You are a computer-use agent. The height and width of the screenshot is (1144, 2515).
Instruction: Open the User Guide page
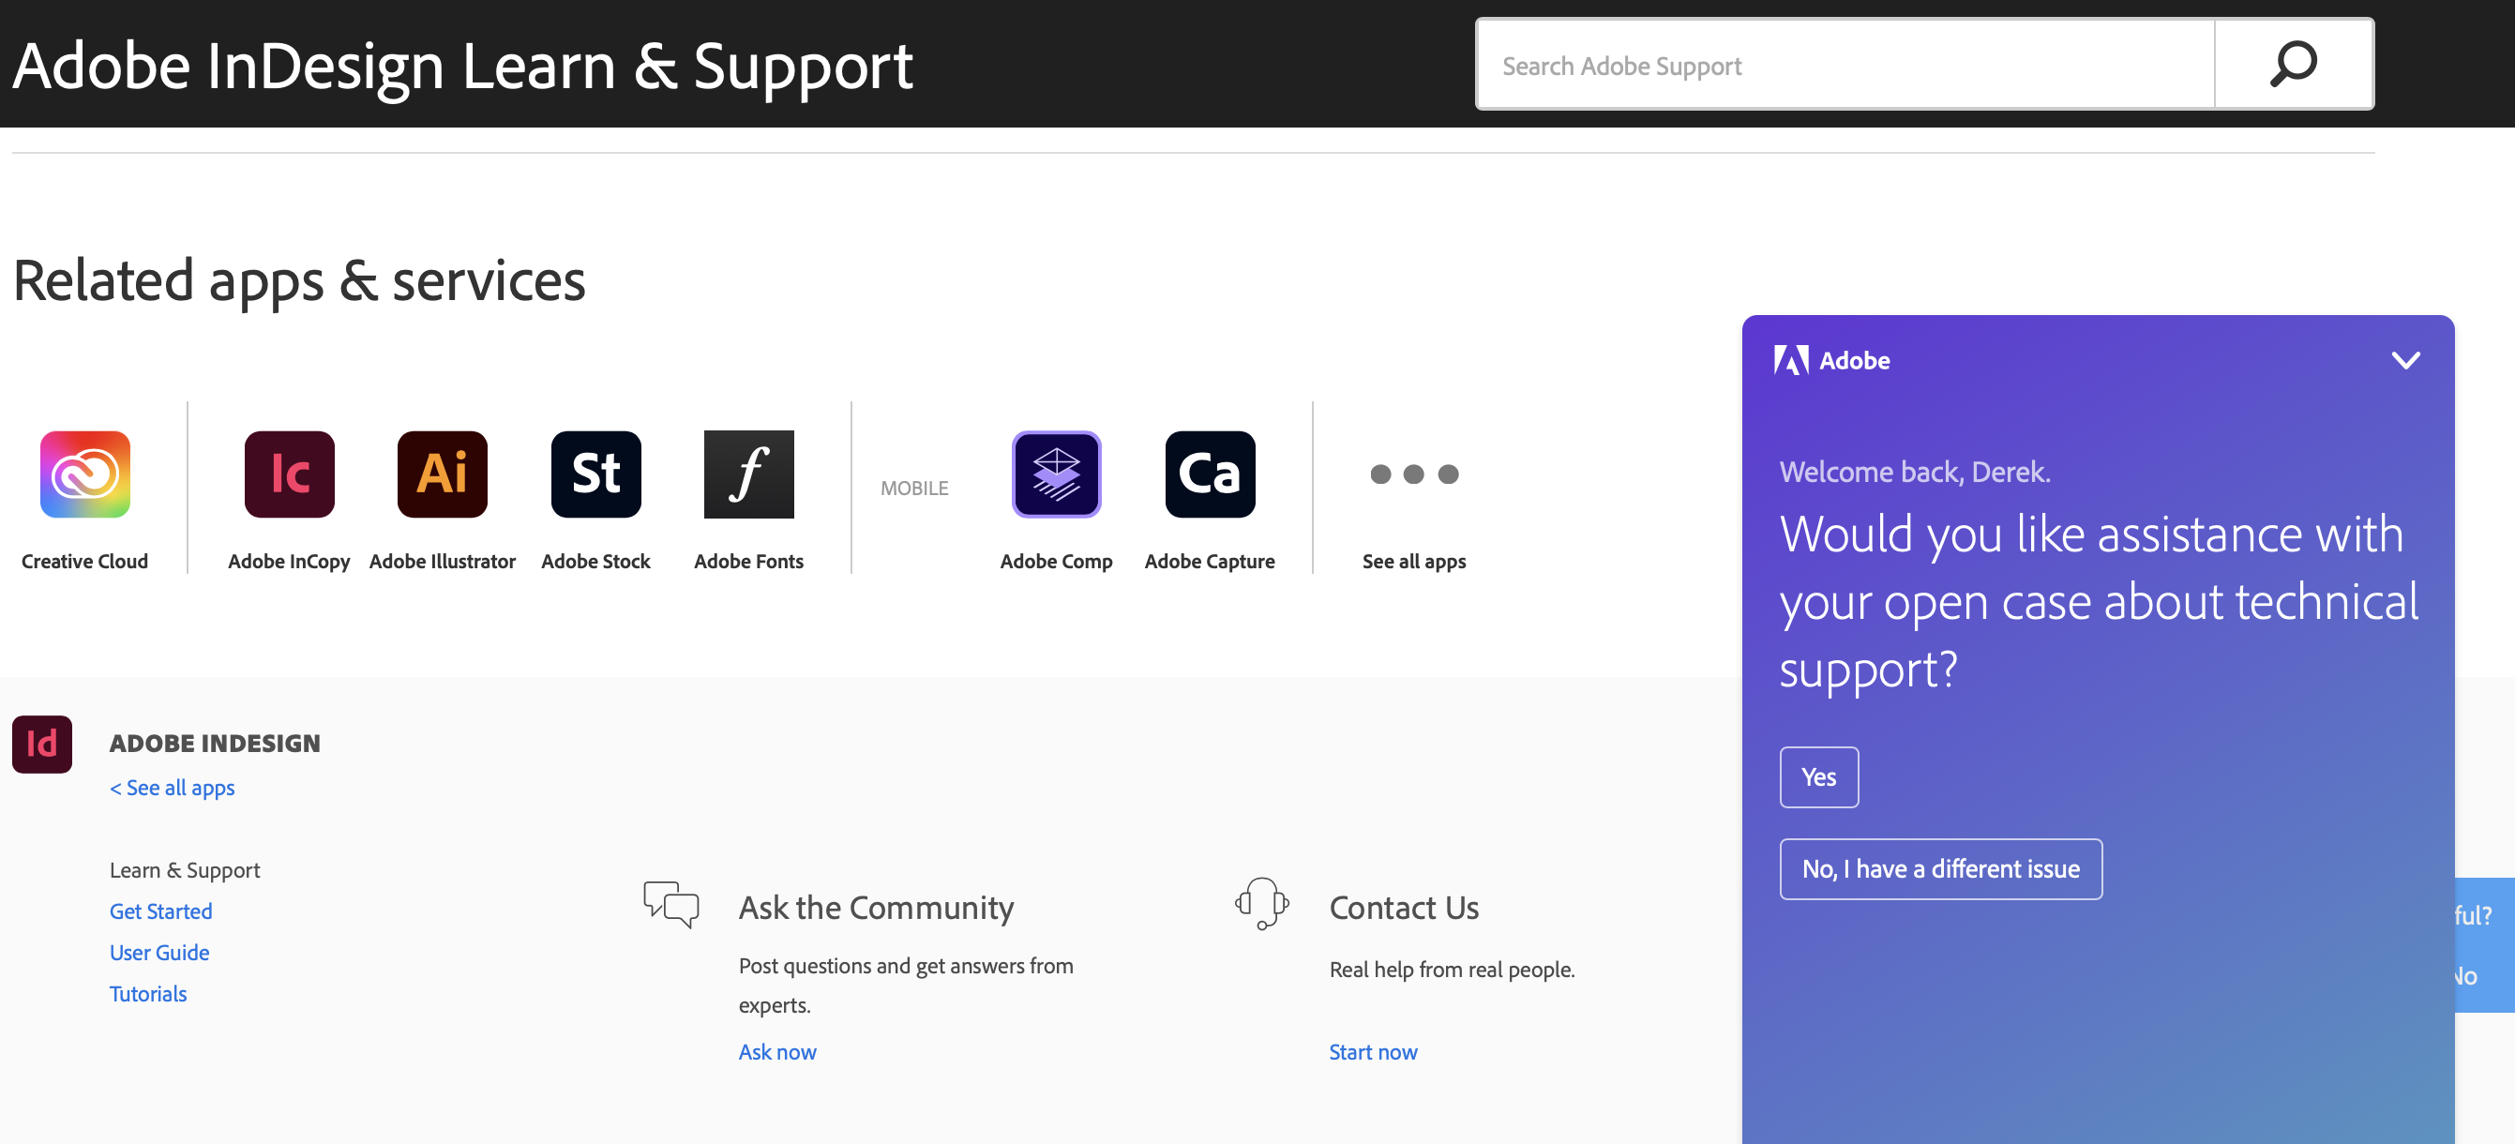pos(159,952)
